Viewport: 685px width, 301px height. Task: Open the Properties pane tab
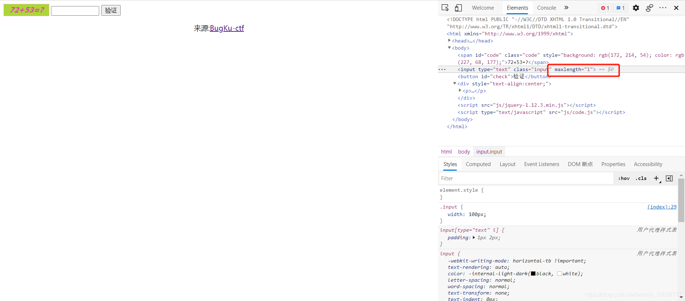tap(613, 164)
